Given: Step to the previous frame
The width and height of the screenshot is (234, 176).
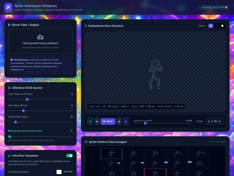Looking at the screenshot, I should (x=97, y=122).
